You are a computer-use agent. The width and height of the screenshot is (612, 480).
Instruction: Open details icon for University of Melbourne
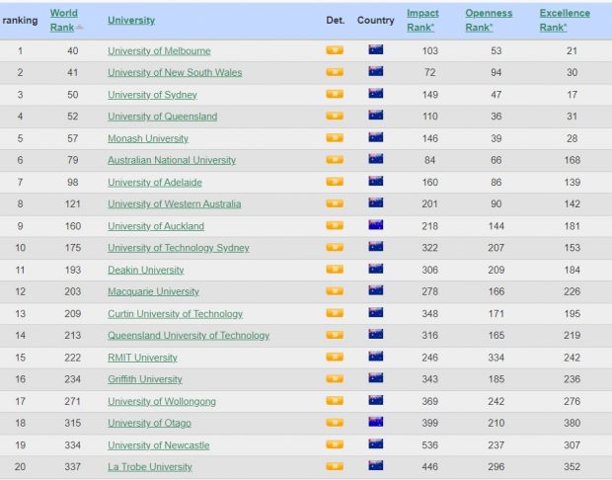tap(335, 50)
